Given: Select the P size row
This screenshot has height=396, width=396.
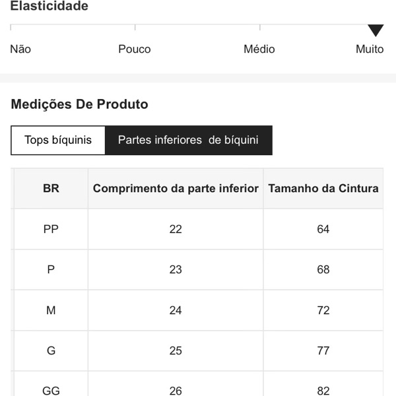Looking at the screenshot, I should coord(51,269).
